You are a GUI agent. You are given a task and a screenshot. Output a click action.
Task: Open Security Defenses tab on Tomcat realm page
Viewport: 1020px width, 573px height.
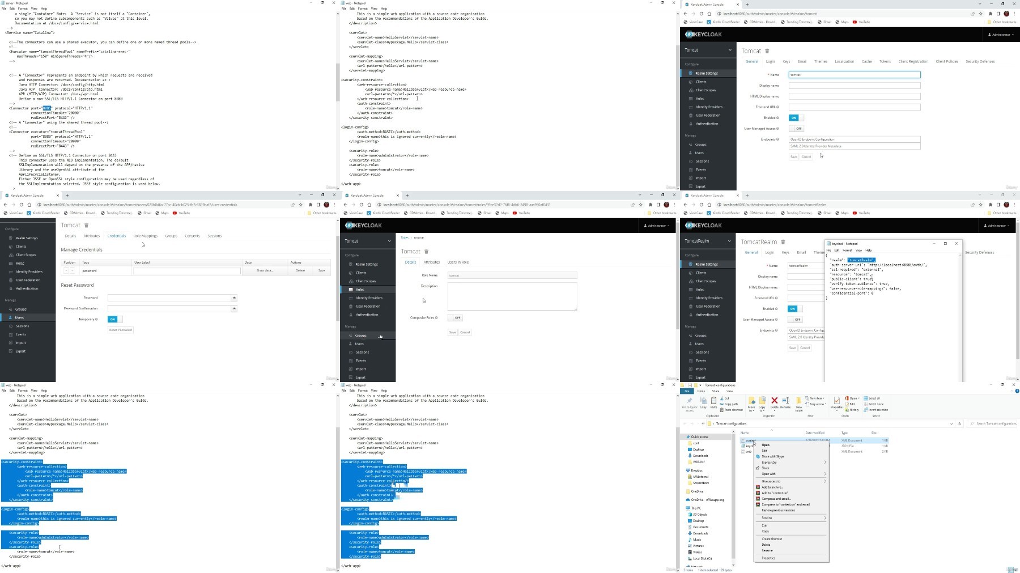[x=980, y=61]
